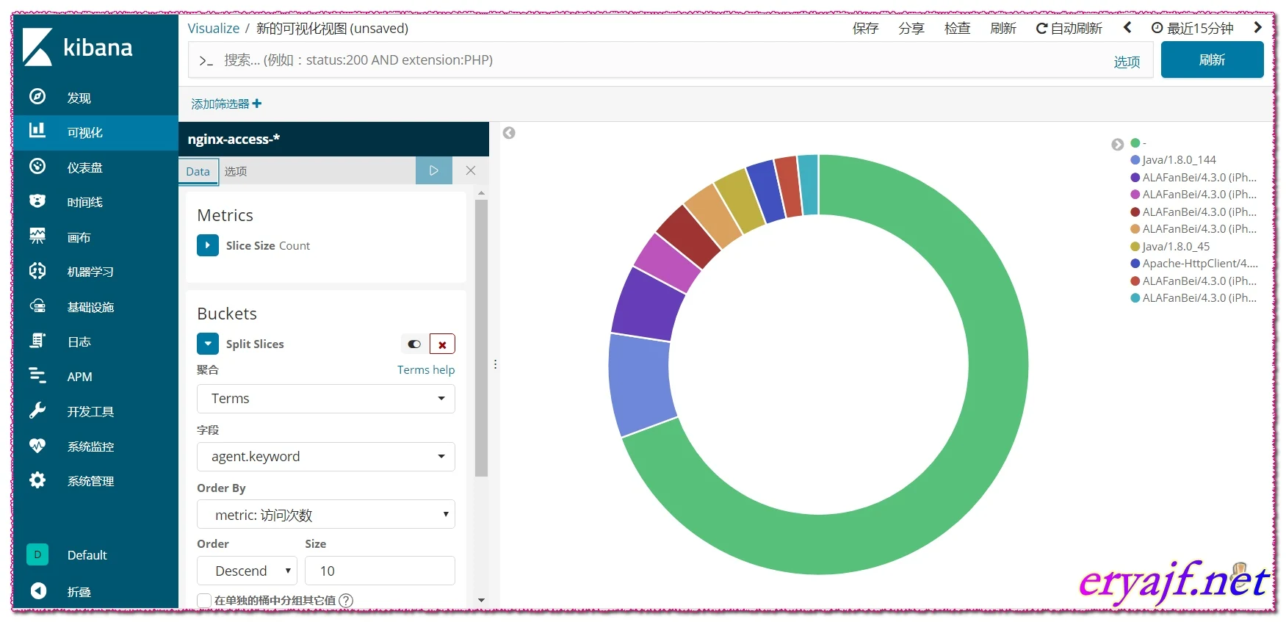1286x622 pixels.
Task: Click the panel resize handle dots
Action: 495,364
